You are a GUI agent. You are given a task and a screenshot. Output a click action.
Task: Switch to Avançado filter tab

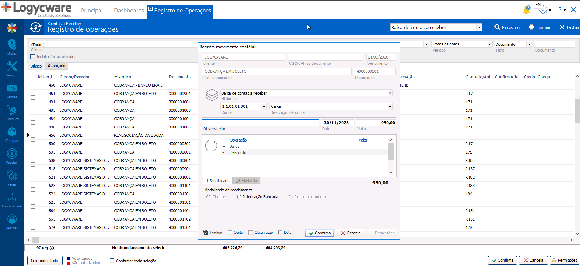pos(56,66)
